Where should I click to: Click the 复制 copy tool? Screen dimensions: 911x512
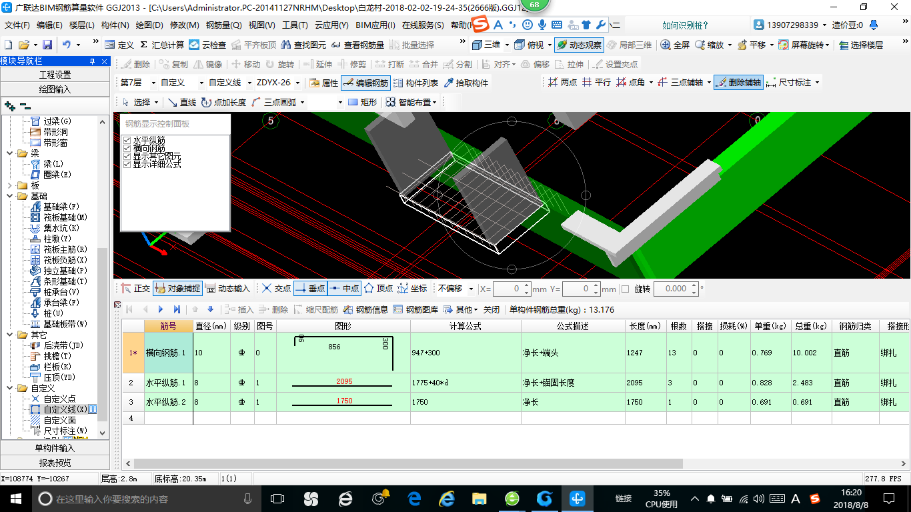click(173, 64)
